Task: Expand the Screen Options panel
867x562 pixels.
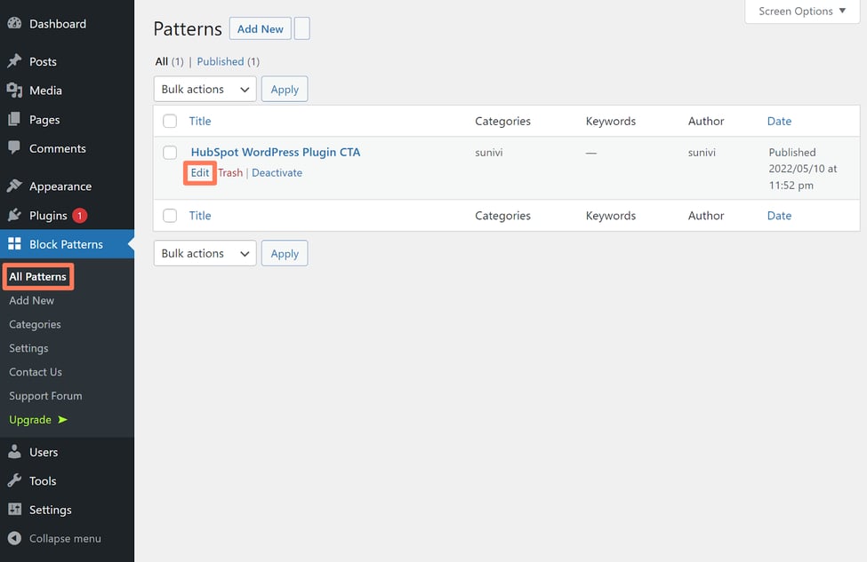Action: pyautogui.click(x=801, y=12)
